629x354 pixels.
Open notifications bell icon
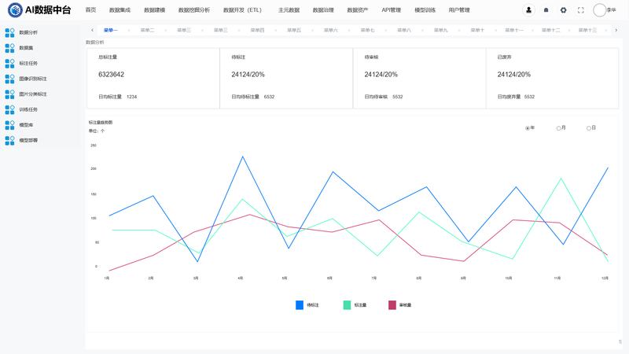546,10
